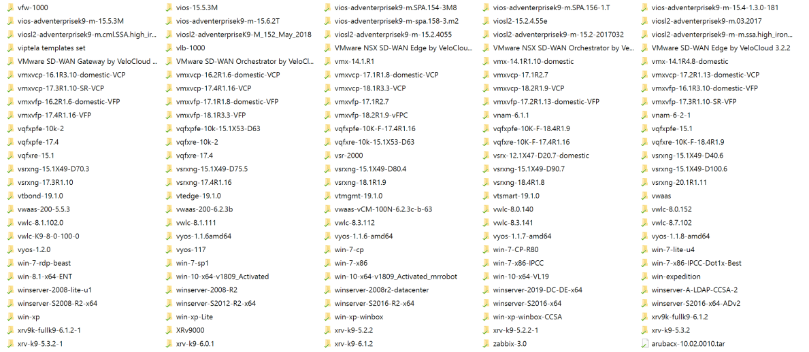Select folder icon of win-7-x86

click(328, 263)
